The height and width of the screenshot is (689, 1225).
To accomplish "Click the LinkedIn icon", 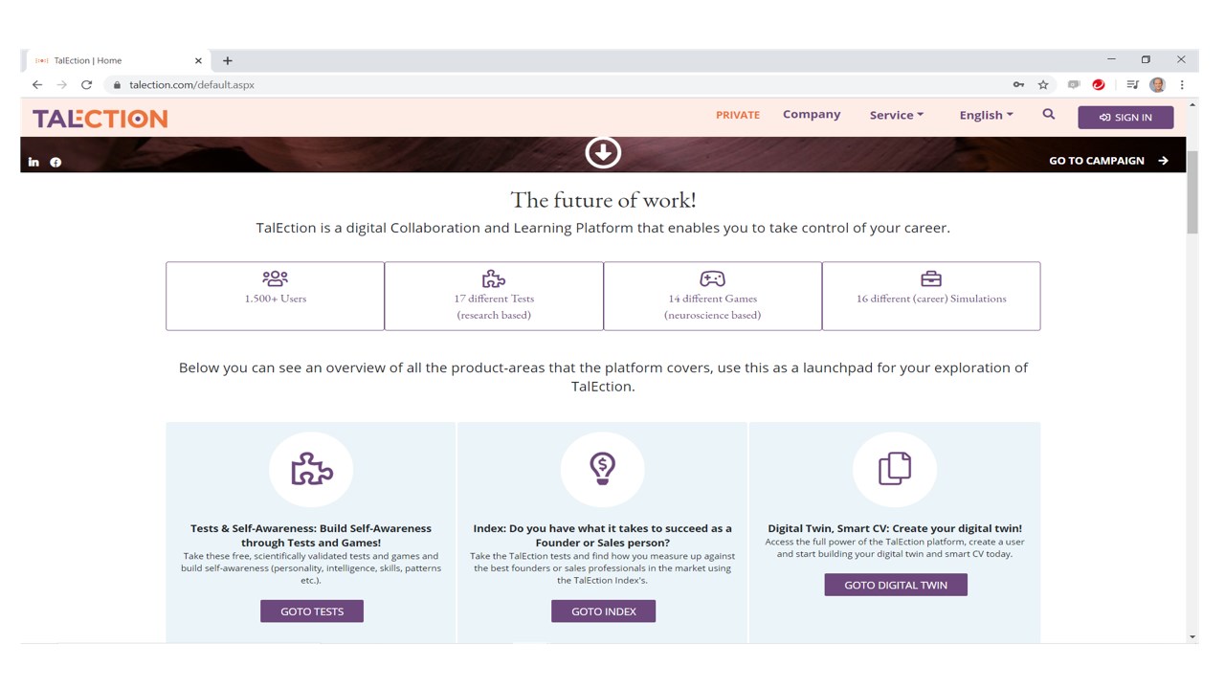I will click(33, 162).
